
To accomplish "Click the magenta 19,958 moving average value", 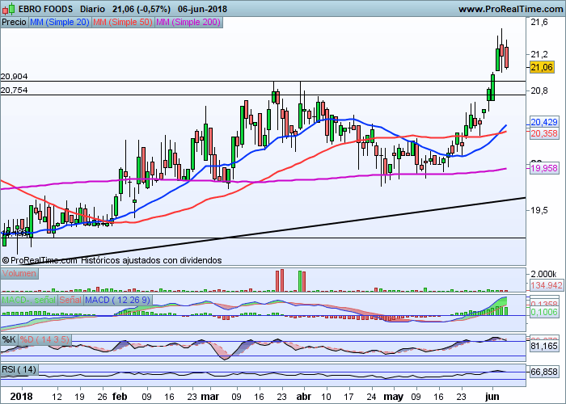I will tap(544, 168).
